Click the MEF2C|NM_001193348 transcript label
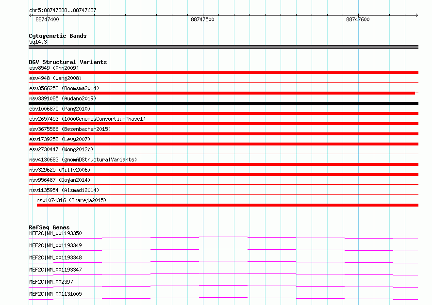 55,257
